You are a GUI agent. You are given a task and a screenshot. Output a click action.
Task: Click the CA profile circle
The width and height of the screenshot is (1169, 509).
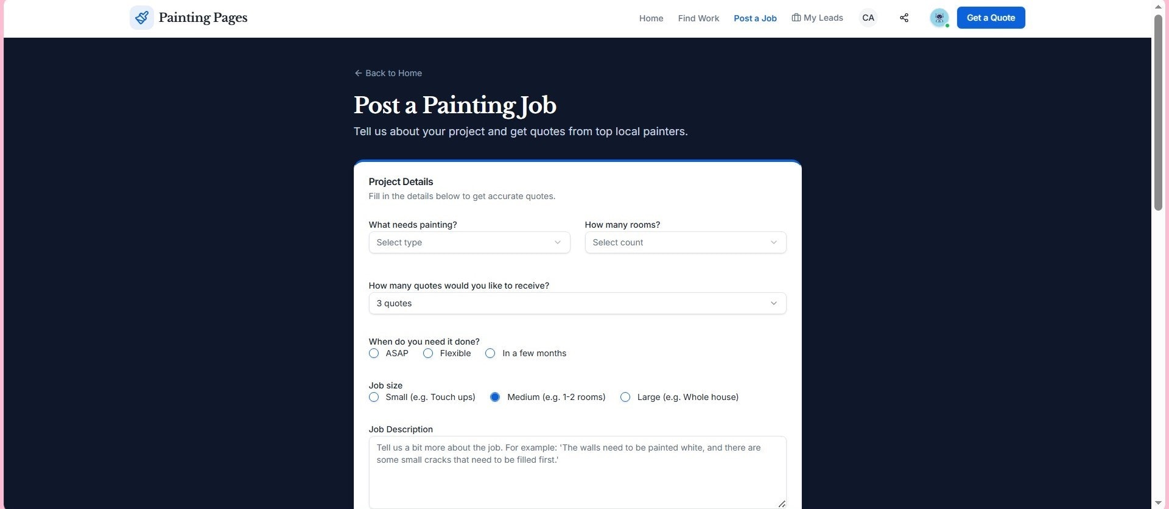click(x=868, y=18)
